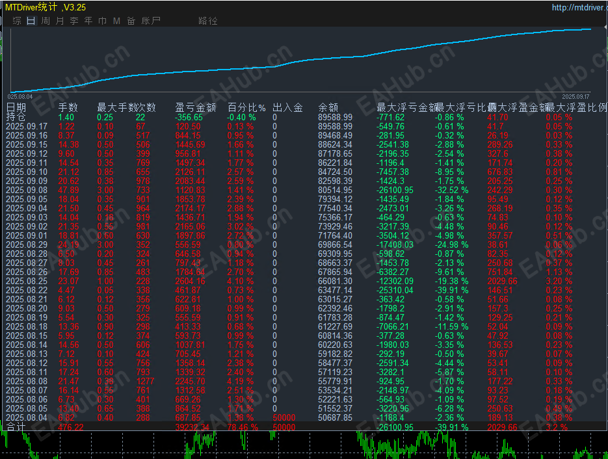
Task: Click profit 1497.34 in 2025.09.11 row
Action: click(x=190, y=163)
